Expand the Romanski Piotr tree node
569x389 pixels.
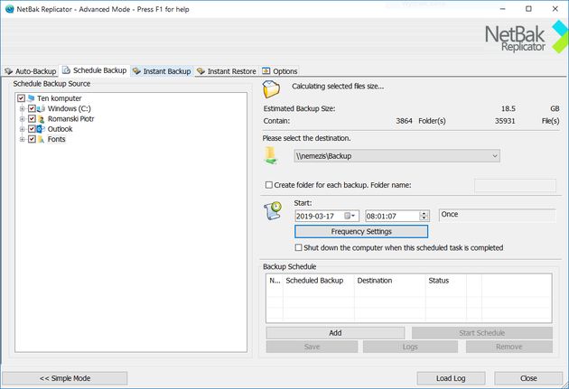point(23,119)
